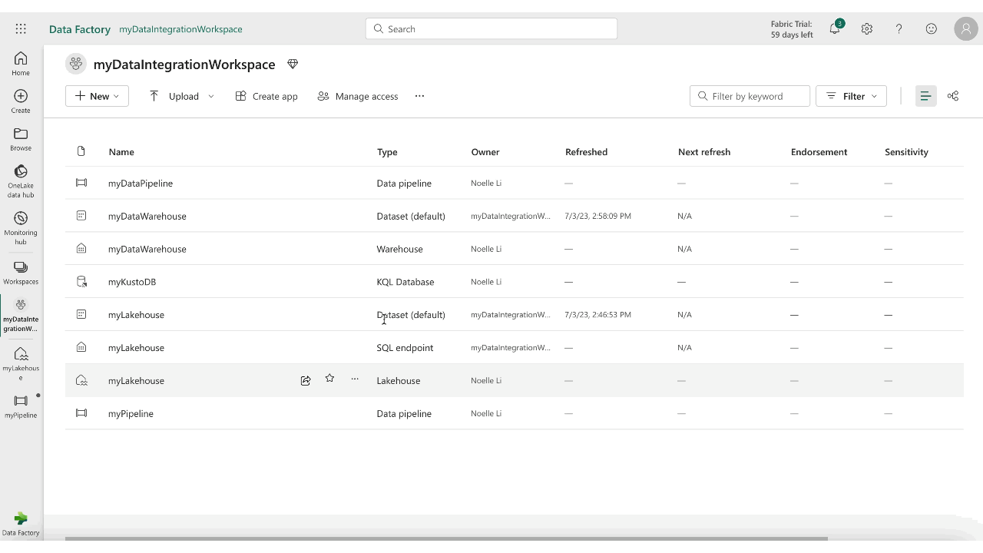Viewport: 983px width, 553px height.
Task: Open the app launcher waffle menu
Action: pos(21,29)
